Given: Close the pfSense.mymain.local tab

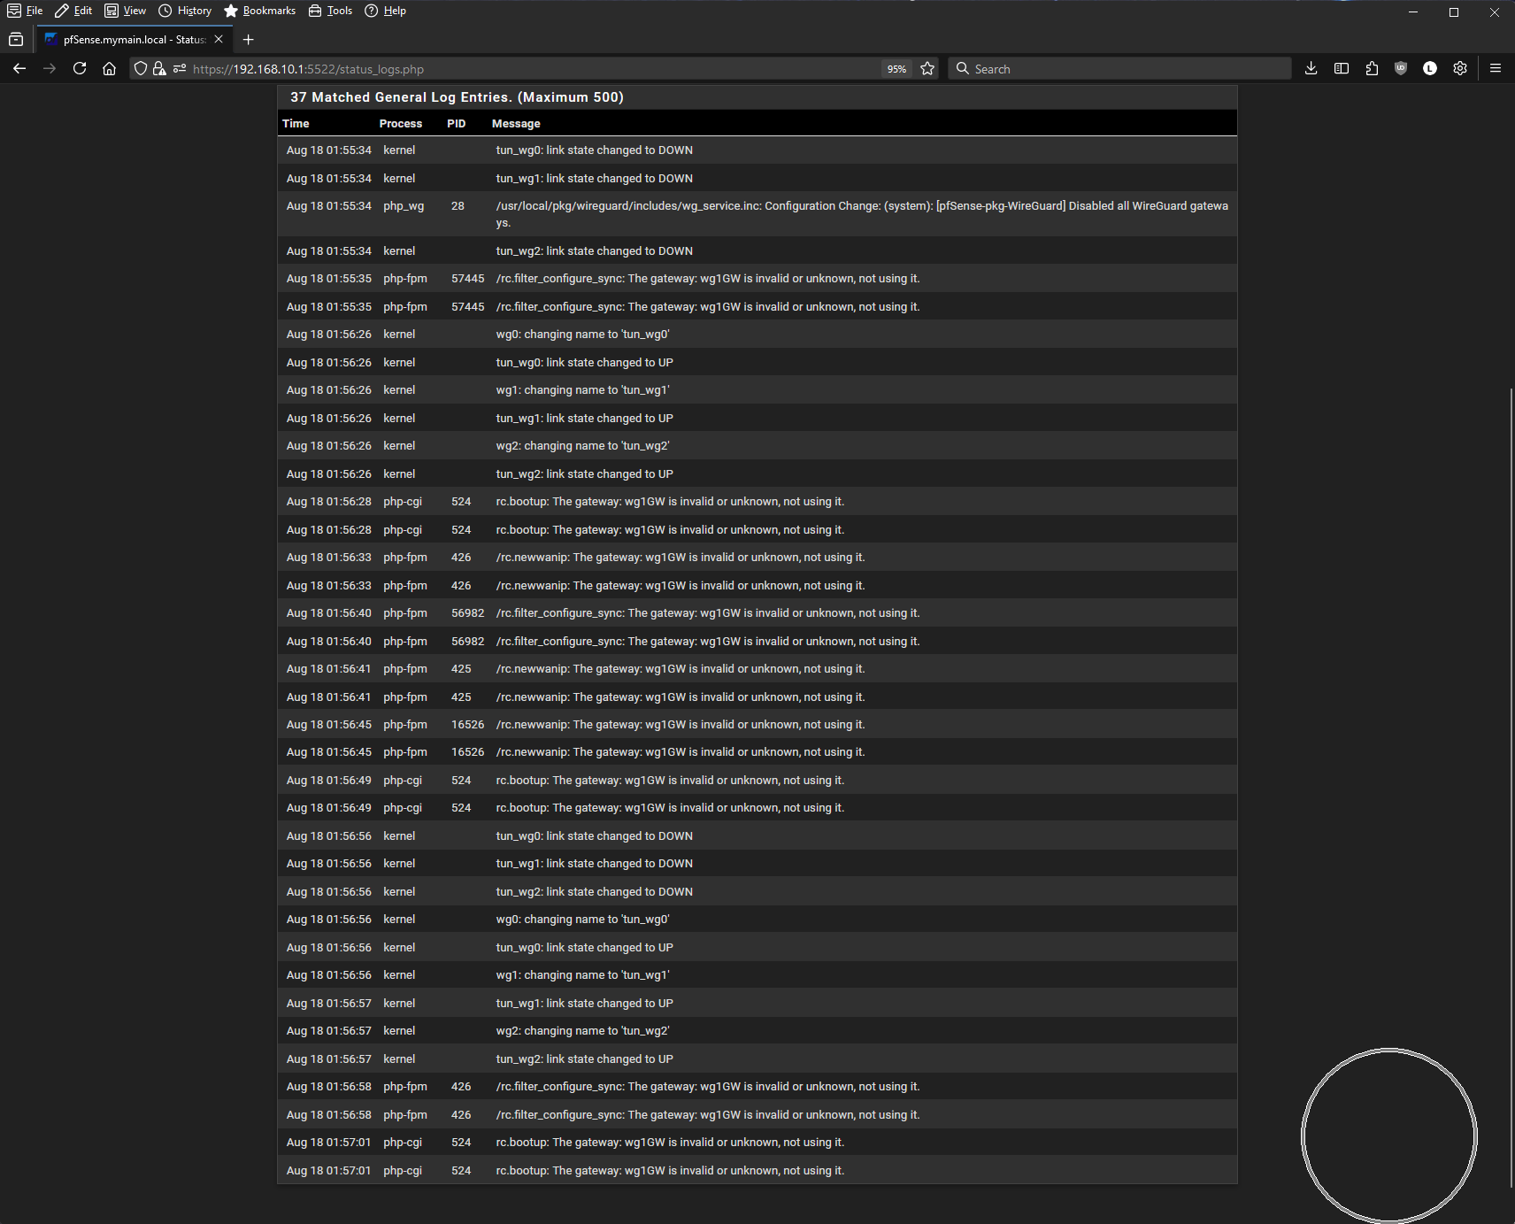Looking at the screenshot, I should tap(219, 40).
